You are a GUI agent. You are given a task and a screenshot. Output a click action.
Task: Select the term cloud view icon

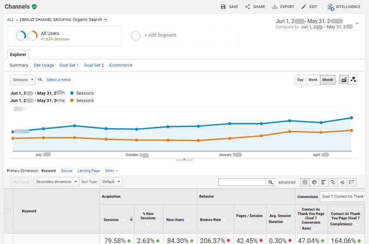tap(342, 182)
